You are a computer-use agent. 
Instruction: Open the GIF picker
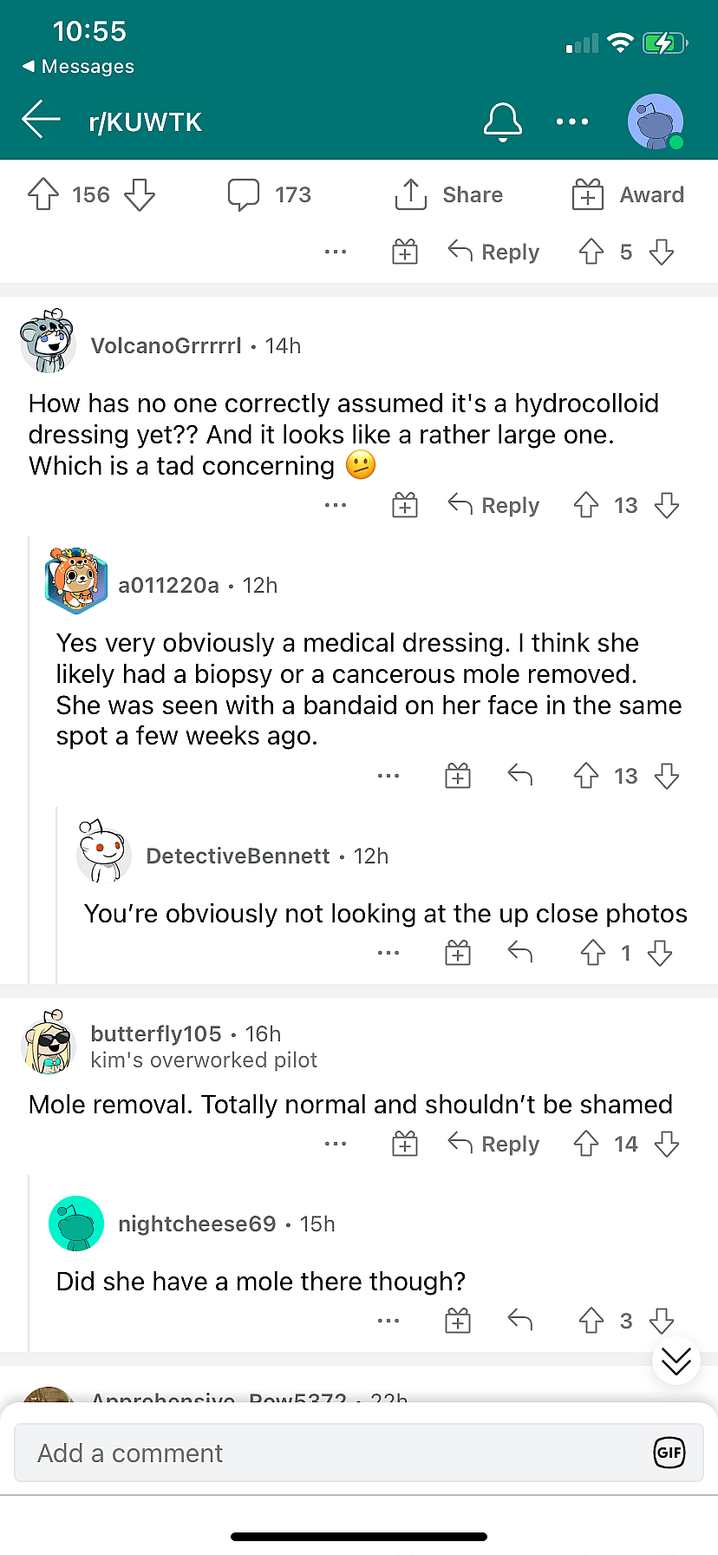coord(669,1453)
